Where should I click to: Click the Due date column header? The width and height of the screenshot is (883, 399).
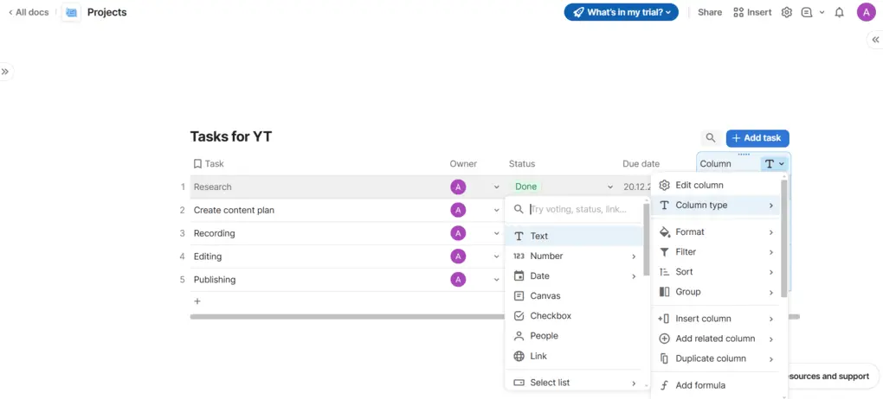[641, 163]
